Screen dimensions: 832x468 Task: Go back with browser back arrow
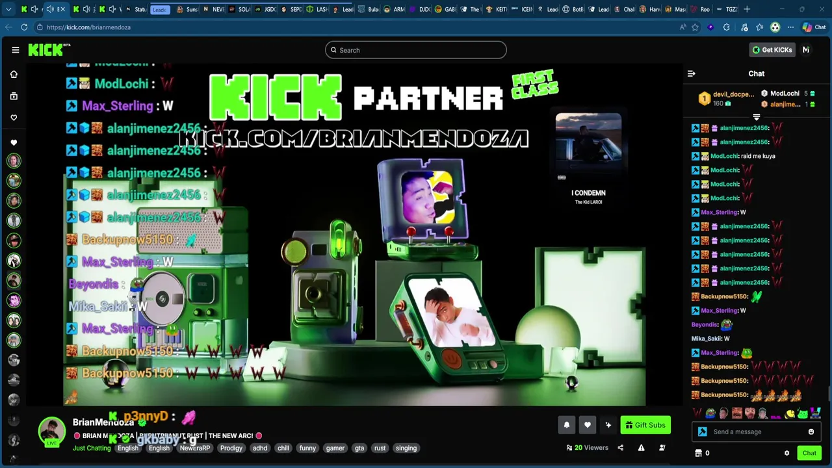(x=8, y=27)
